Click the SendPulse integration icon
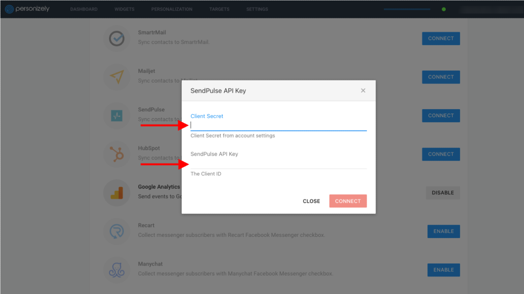The width and height of the screenshot is (524, 294). pyautogui.click(x=117, y=116)
